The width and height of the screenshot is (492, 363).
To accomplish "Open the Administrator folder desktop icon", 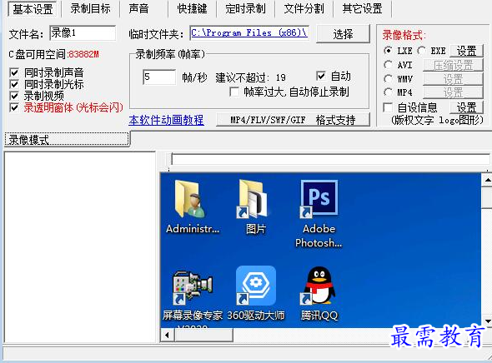I will (190, 199).
